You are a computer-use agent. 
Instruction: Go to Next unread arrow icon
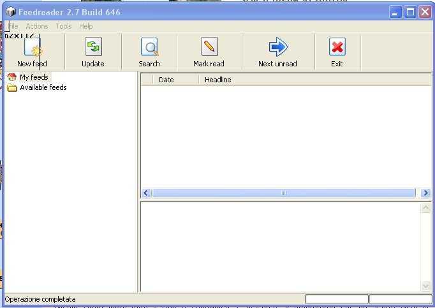point(277,47)
